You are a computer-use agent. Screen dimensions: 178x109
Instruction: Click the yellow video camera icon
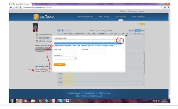(x=142, y=24)
